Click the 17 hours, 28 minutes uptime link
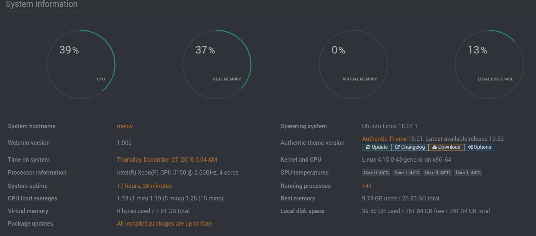The width and height of the screenshot is (536, 236). 144,186
